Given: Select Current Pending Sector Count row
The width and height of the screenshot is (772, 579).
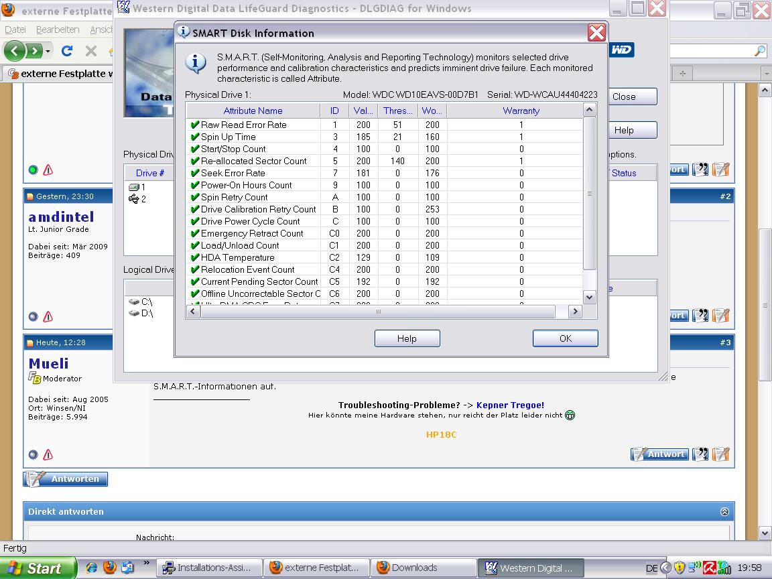Looking at the screenshot, I should coord(384,281).
